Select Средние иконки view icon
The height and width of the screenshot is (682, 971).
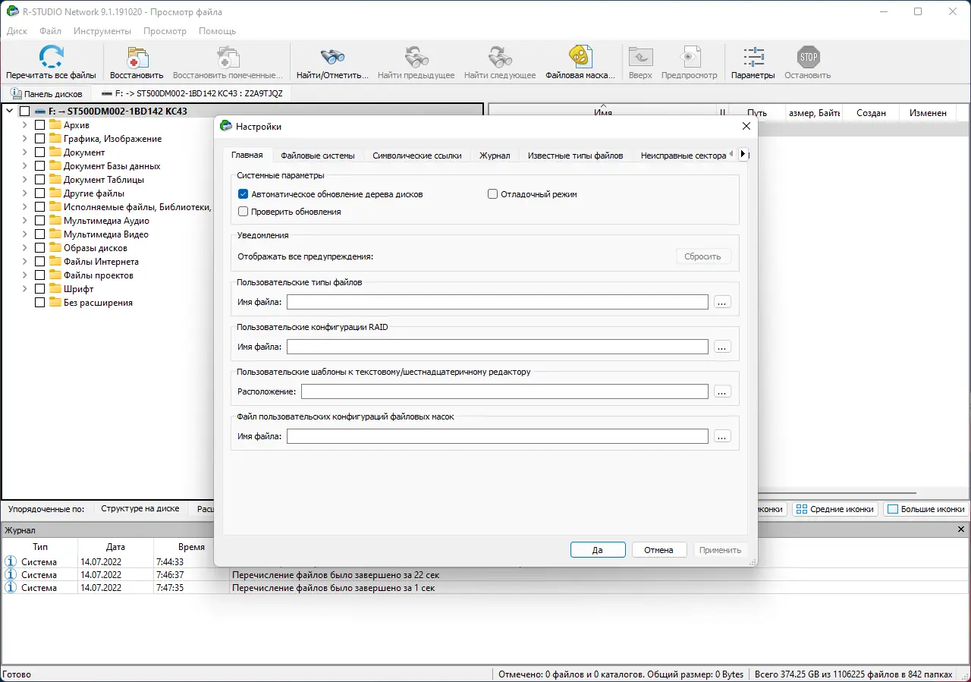(x=801, y=509)
